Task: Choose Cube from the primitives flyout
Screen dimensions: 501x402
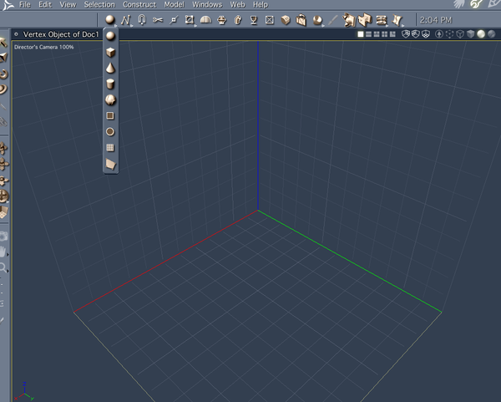Action: coord(110,52)
